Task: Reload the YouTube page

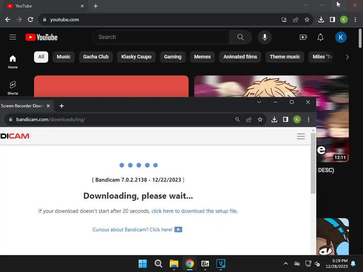Action: coord(30,20)
